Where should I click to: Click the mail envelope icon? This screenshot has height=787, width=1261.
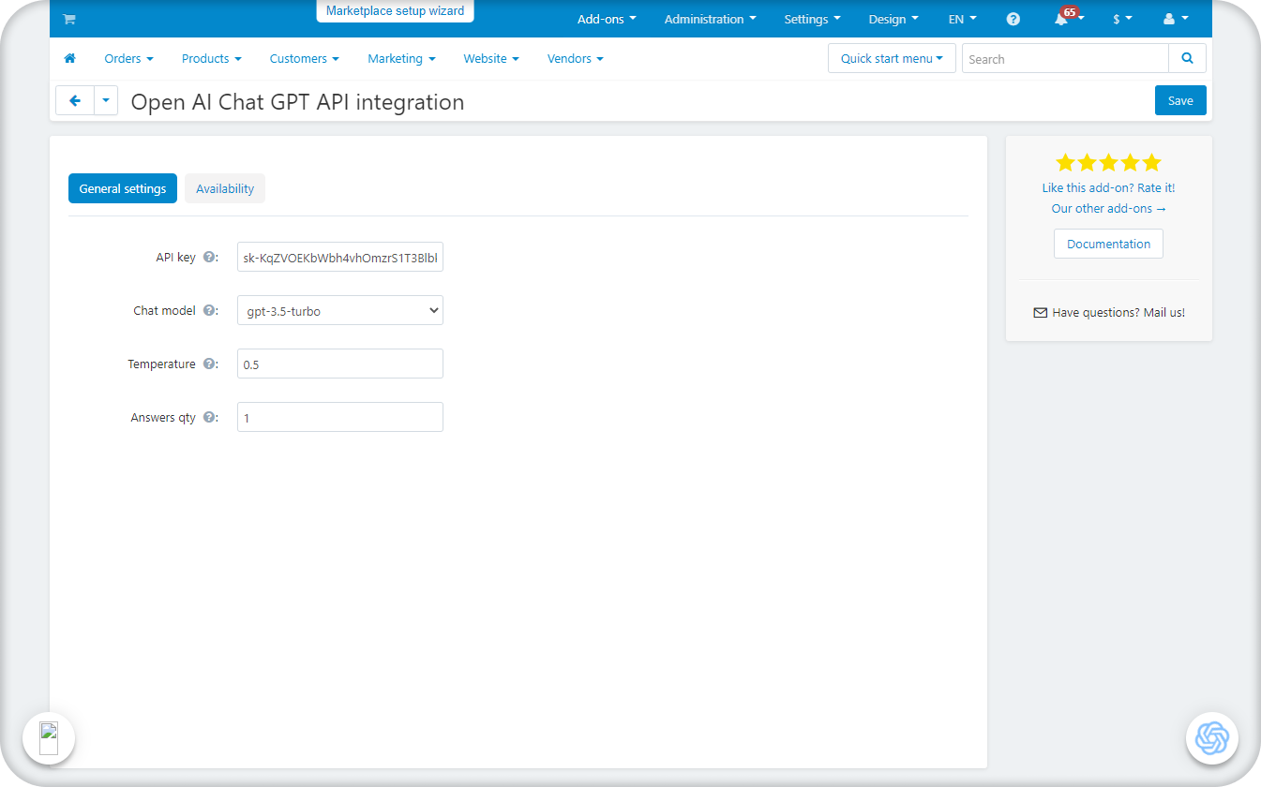click(1040, 313)
